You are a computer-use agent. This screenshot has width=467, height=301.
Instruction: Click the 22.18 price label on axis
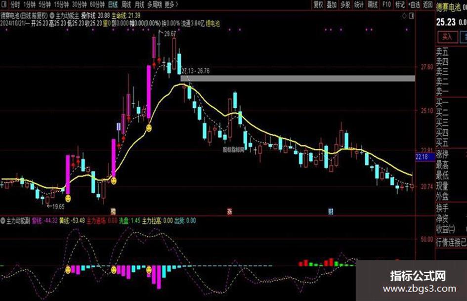click(x=425, y=157)
